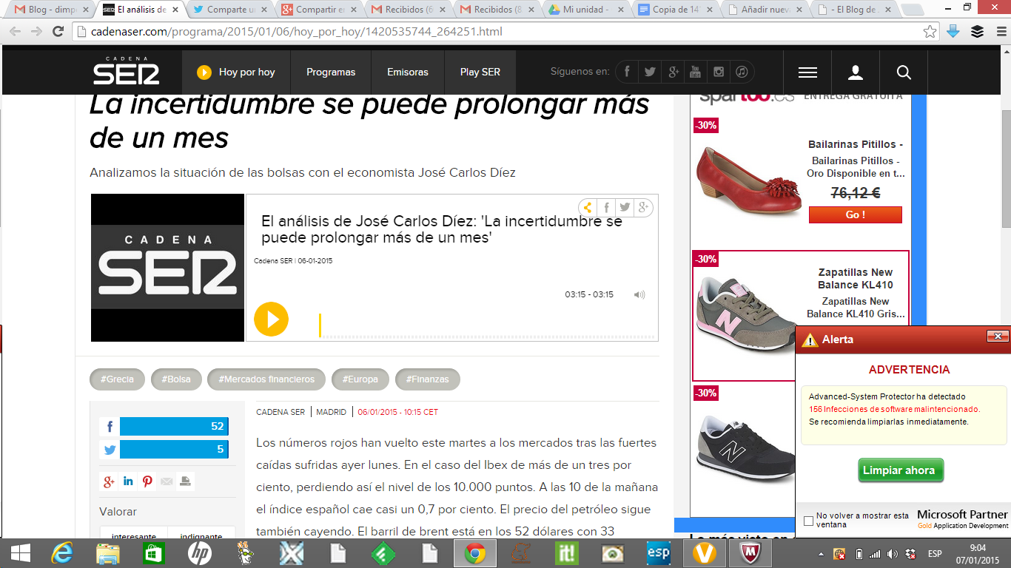Go back to previous page in Chrome
The width and height of the screenshot is (1011, 568).
(16, 32)
